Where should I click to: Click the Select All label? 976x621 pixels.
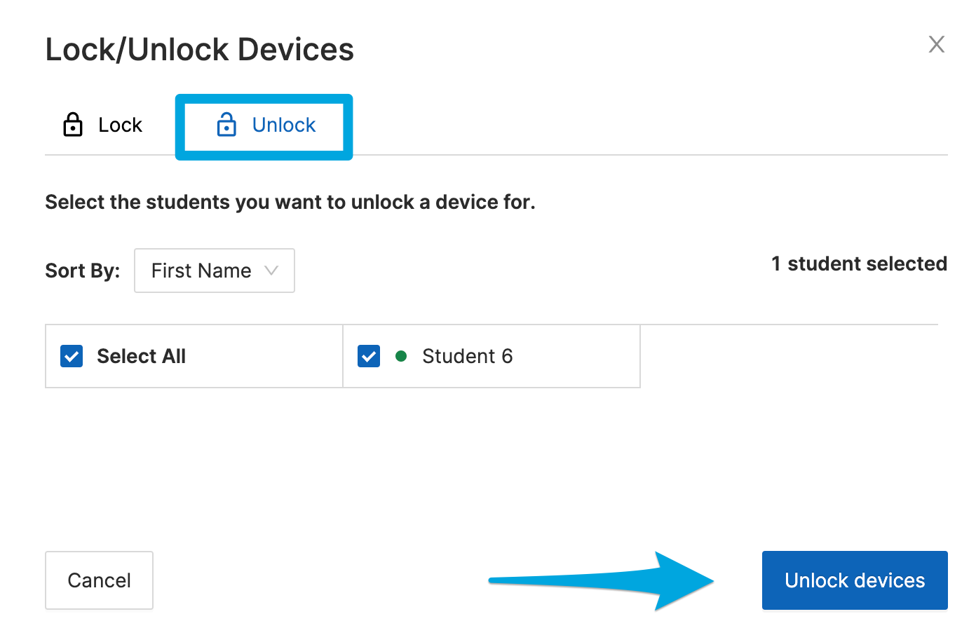click(x=141, y=356)
